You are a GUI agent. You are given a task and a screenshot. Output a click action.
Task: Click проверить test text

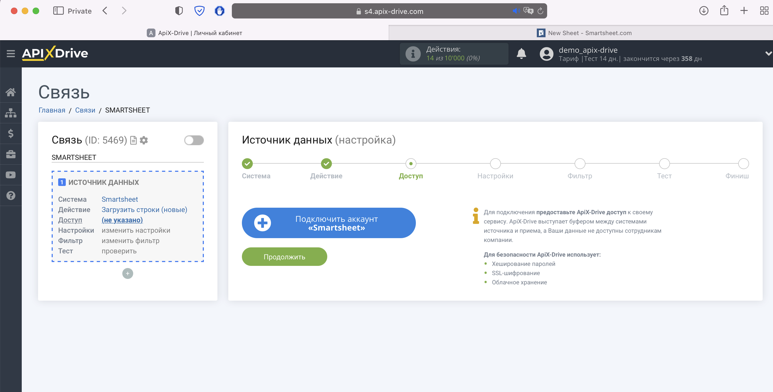(x=119, y=251)
